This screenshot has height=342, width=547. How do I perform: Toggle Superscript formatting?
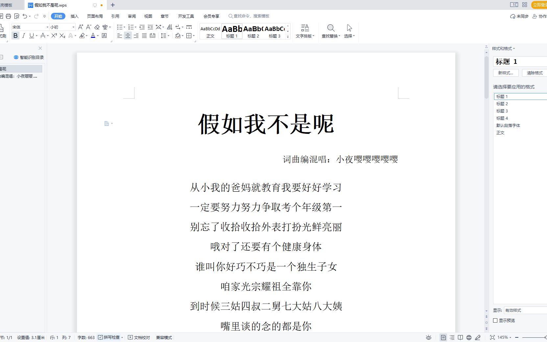pyautogui.click(x=54, y=36)
